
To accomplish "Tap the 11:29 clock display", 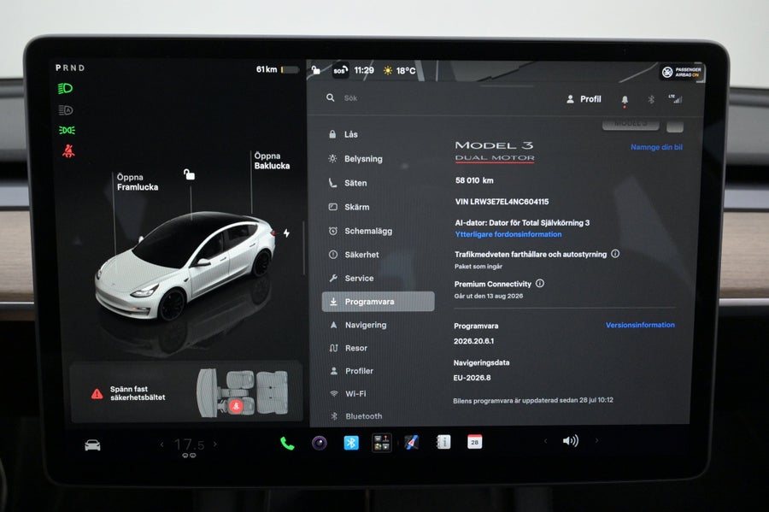I will 364,71.
